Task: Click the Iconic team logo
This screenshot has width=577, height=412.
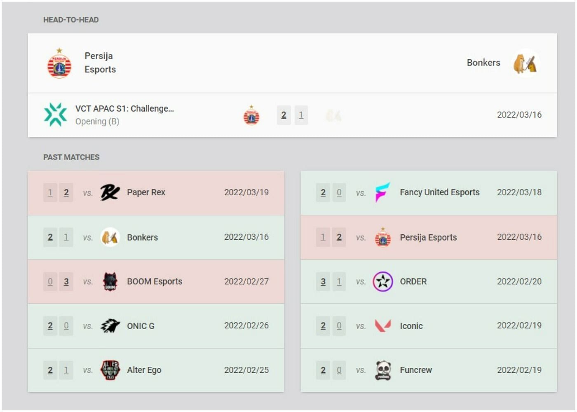Action: 383,325
